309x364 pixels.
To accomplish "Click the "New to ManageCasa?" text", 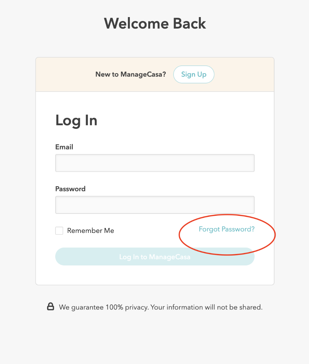I will [131, 74].
